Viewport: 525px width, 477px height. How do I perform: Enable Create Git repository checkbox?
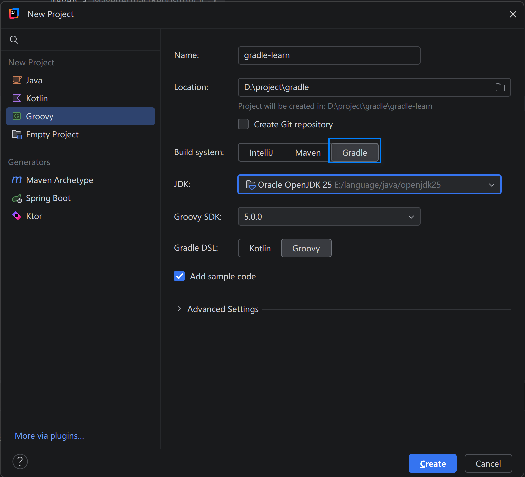coord(243,124)
